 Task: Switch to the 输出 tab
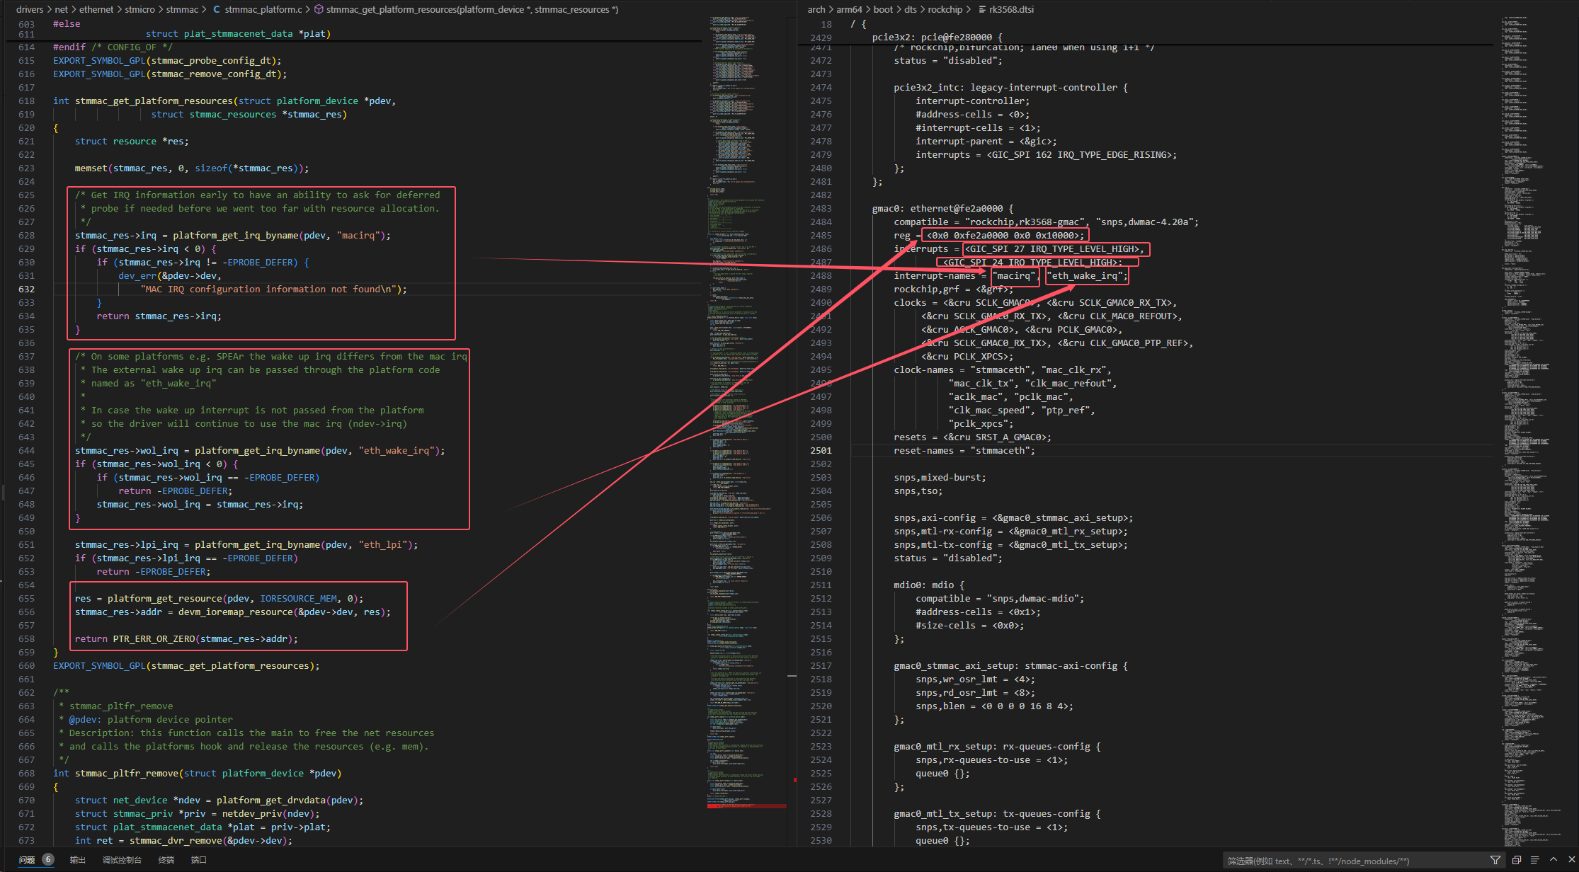(x=77, y=860)
